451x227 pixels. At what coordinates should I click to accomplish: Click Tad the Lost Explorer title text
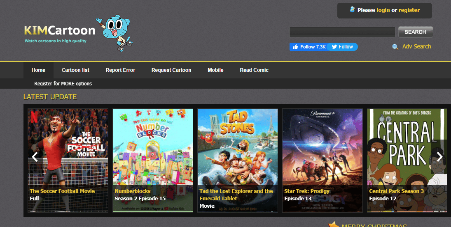click(236, 195)
